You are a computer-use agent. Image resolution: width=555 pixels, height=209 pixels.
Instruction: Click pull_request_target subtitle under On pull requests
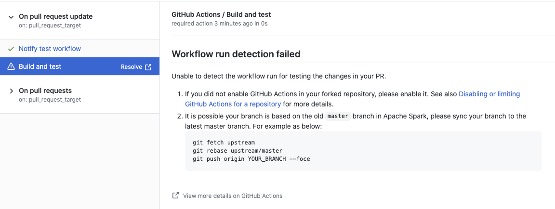click(x=54, y=100)
